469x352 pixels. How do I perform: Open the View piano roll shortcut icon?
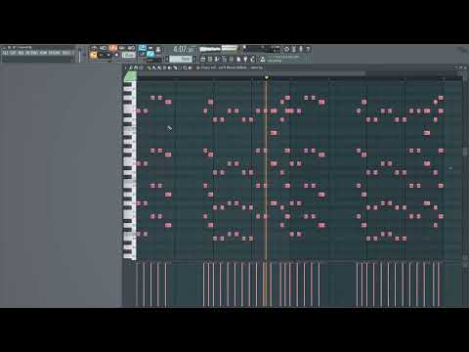click(x=210, y=59)
